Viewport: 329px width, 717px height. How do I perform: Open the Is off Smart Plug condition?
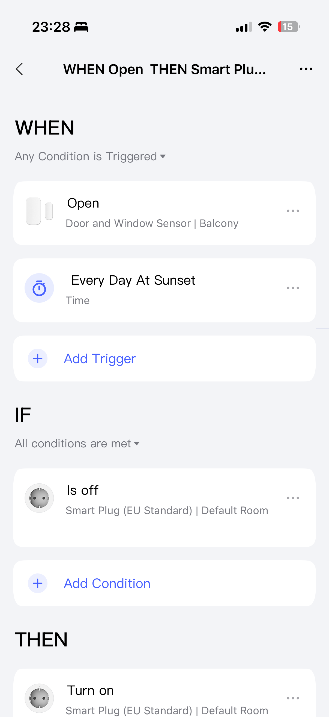tap(167, 501)
